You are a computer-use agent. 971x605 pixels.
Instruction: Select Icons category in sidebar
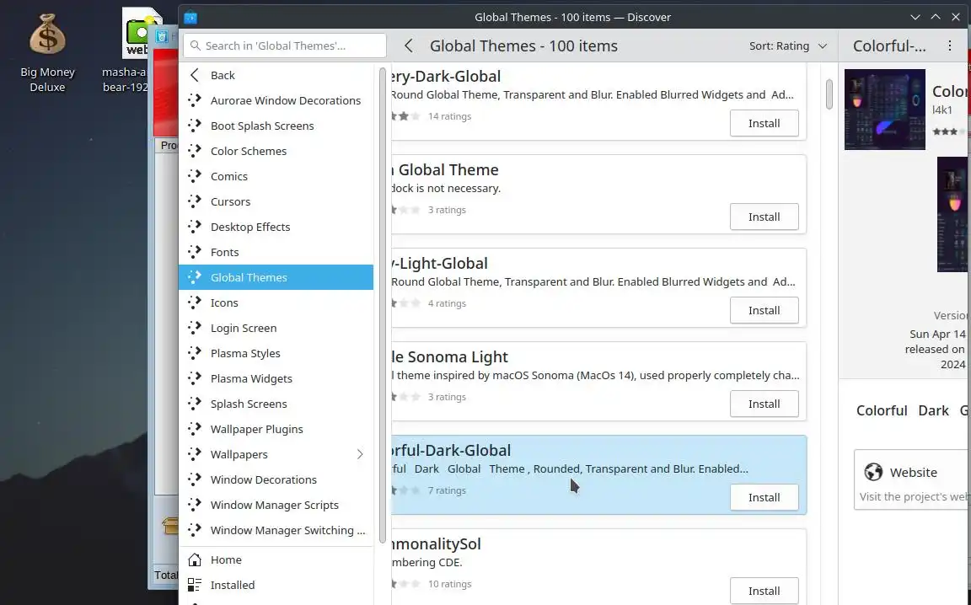pos(224,302)
